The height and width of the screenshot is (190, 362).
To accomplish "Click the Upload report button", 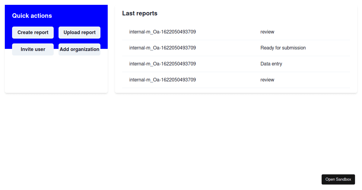I will pyautogui.click(x=79, y=32).
